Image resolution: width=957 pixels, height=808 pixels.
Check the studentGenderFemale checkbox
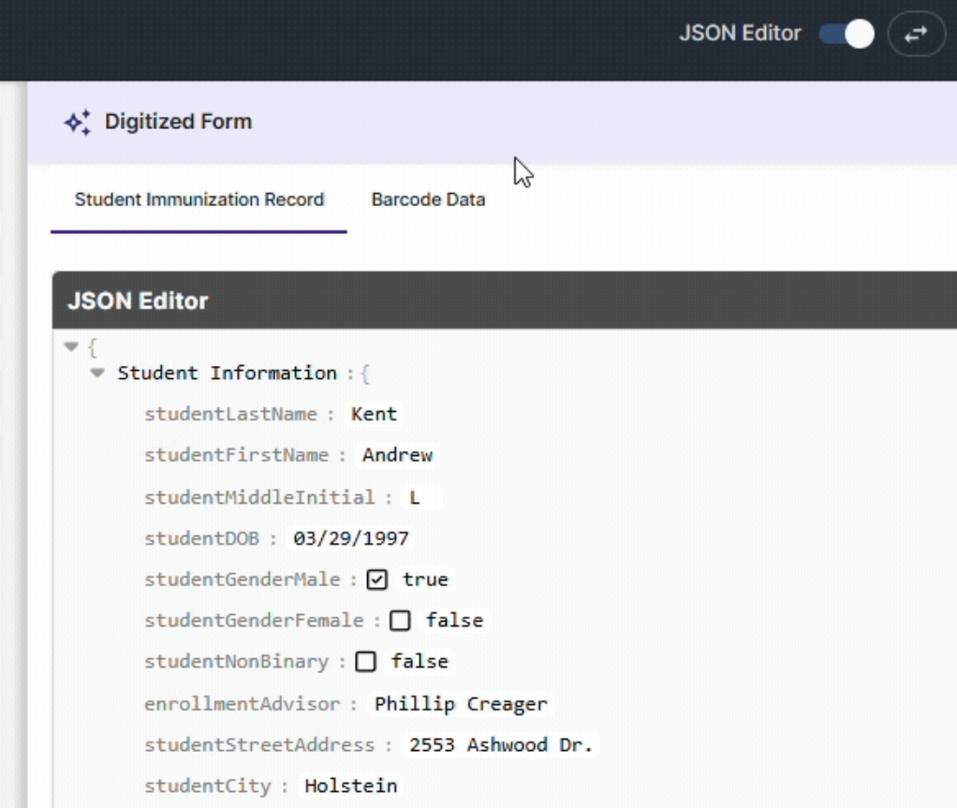tap(400, 621)
